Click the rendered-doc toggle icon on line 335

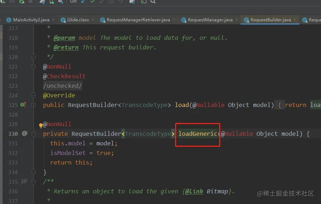(x=25, y=181)
